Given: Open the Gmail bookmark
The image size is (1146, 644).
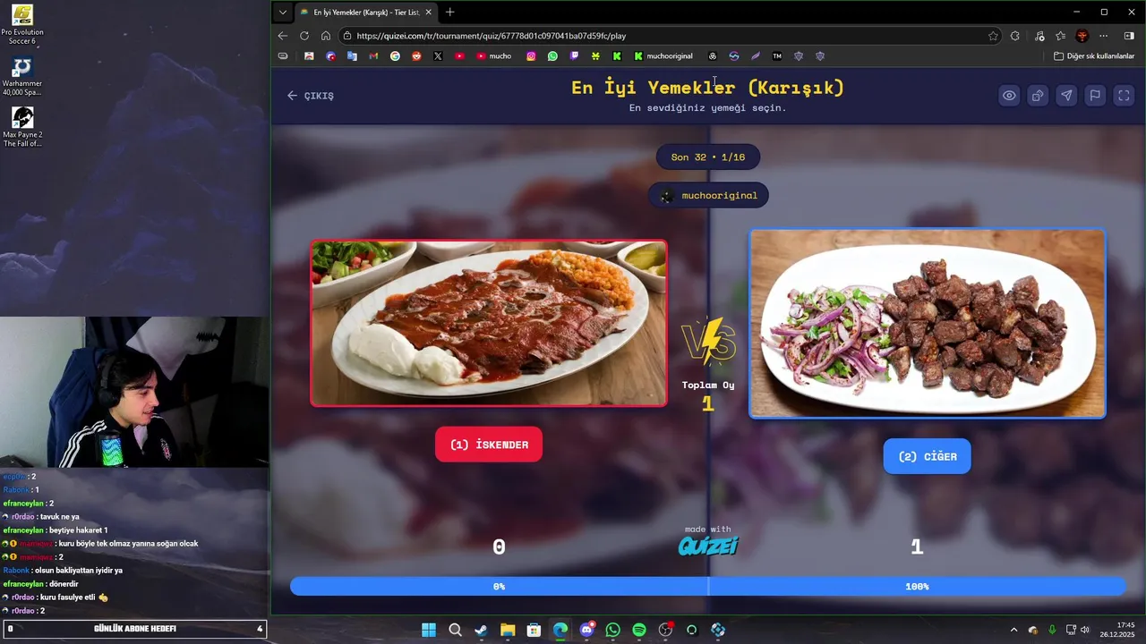Looking at the screenshot, I should 373,55.
